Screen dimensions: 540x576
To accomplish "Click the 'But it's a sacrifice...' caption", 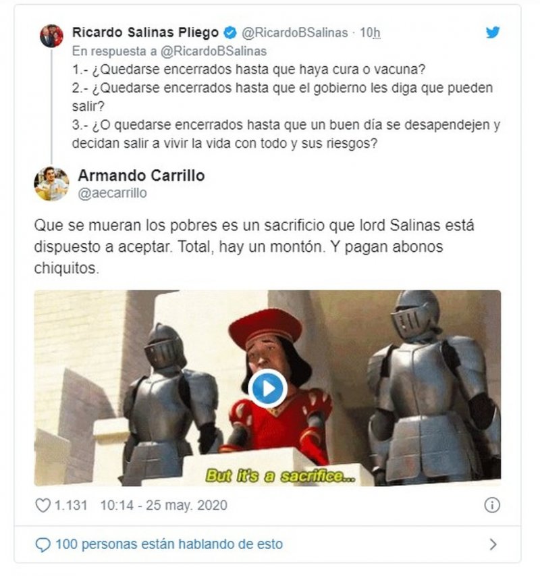I will (280, 475).
